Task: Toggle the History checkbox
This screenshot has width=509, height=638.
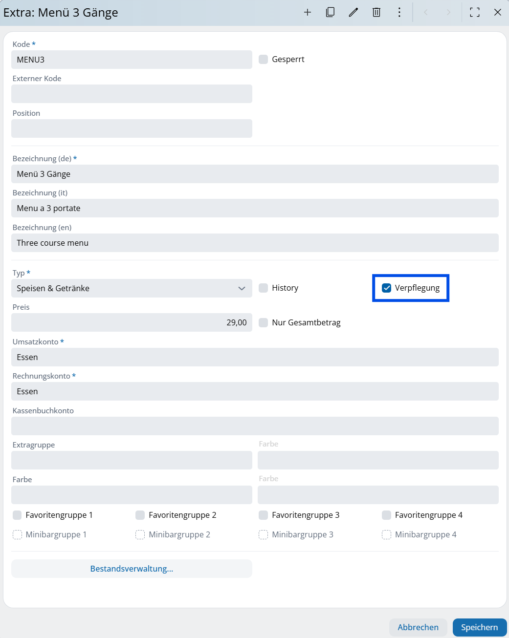Action: tap(264, 288)
